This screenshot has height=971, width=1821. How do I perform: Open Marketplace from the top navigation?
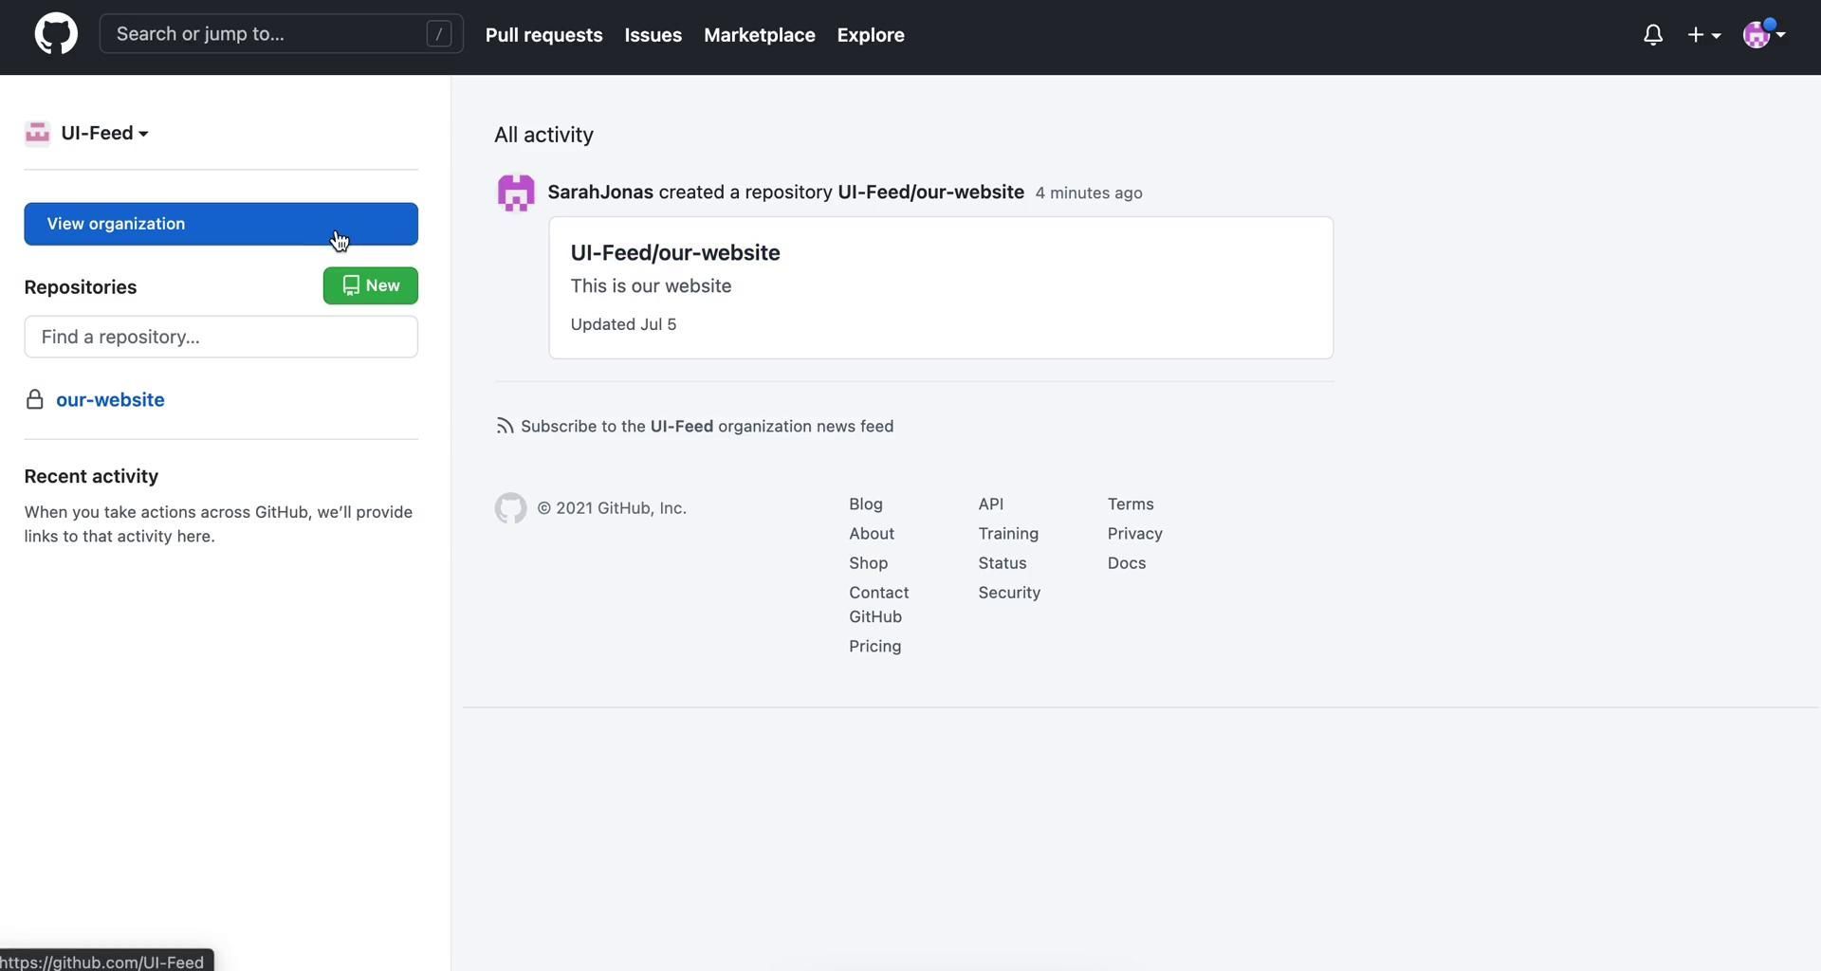click(759, 35)
